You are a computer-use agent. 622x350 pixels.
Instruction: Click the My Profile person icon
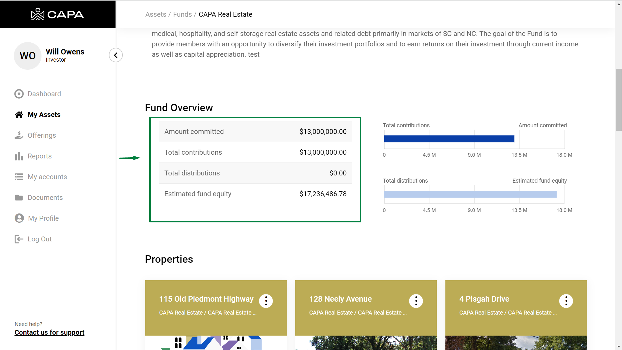tap(19, 218)
